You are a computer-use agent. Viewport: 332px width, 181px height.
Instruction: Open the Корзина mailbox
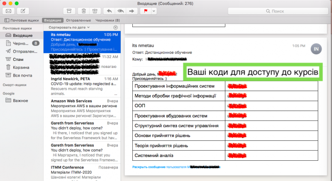click(x=22, y=68)
